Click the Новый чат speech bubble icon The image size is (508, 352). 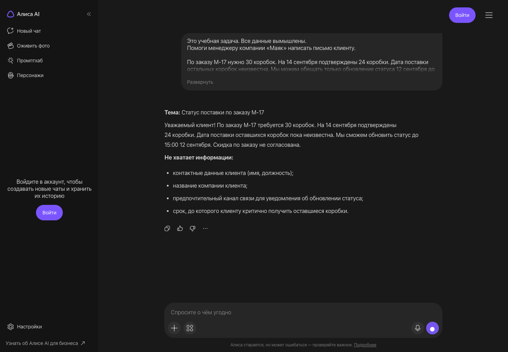click(11, 31)
